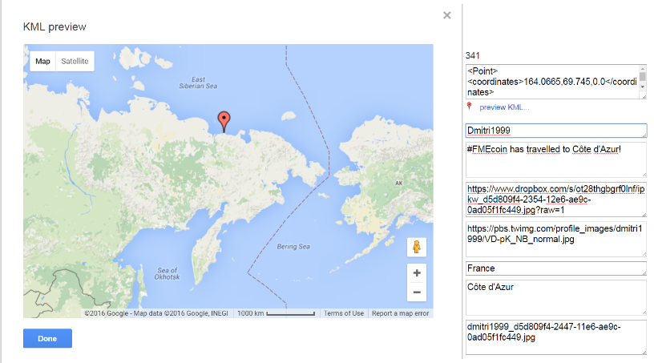The width and height of the screenshot is (654, 363).
Task: Click the coordinates text area
Action: click(551, 83)
